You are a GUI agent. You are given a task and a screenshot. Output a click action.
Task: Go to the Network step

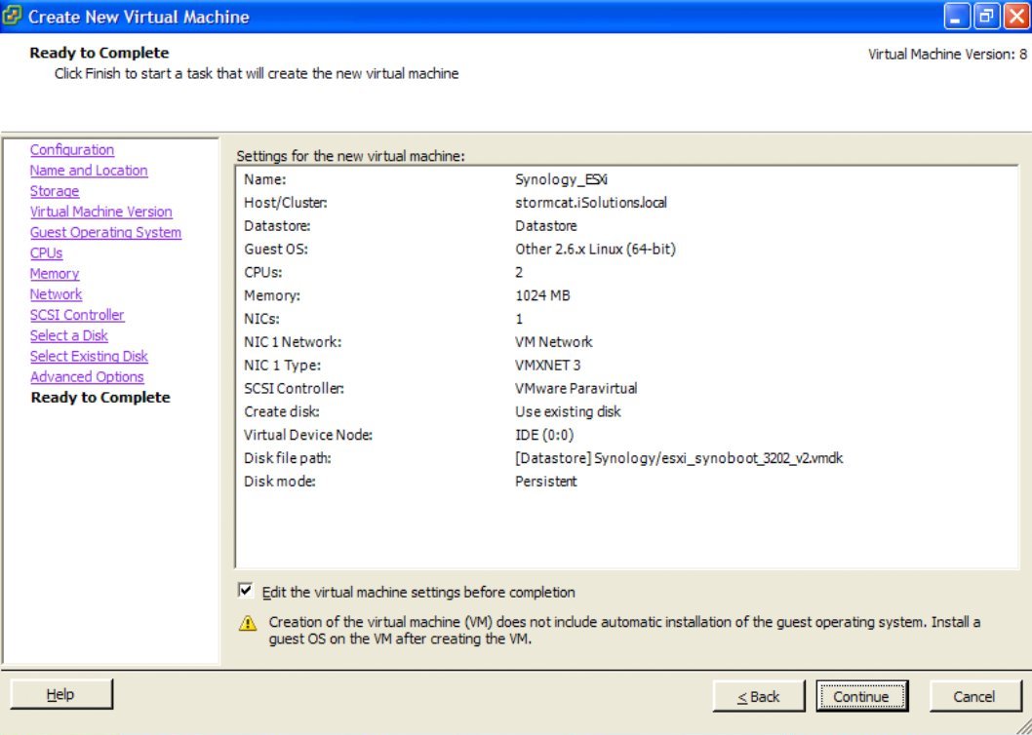pos(56,294)
